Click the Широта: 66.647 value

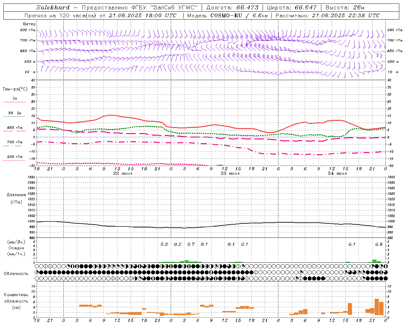click(292, 8)
